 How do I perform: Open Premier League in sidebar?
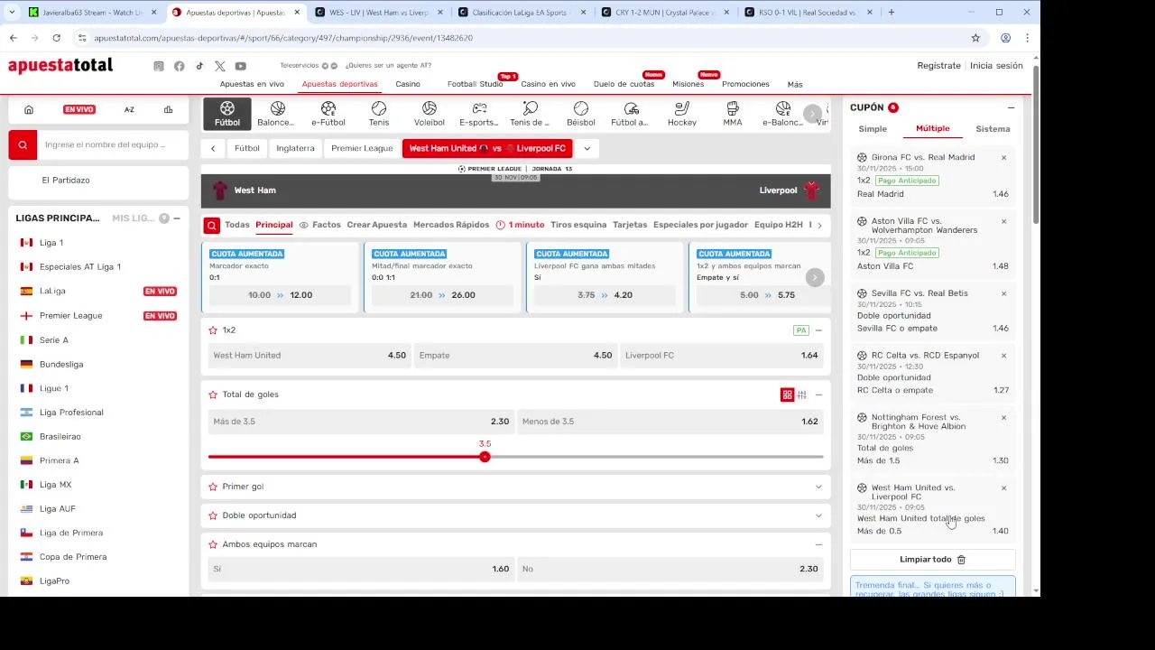(70, 316)
